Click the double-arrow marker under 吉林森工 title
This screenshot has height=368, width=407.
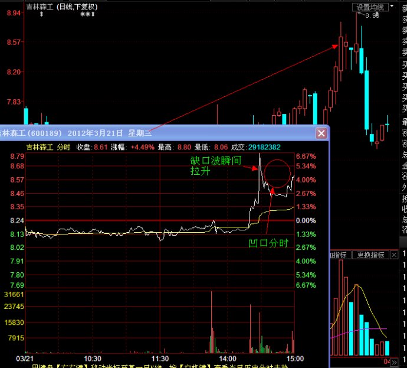click(x=41, y=14)
